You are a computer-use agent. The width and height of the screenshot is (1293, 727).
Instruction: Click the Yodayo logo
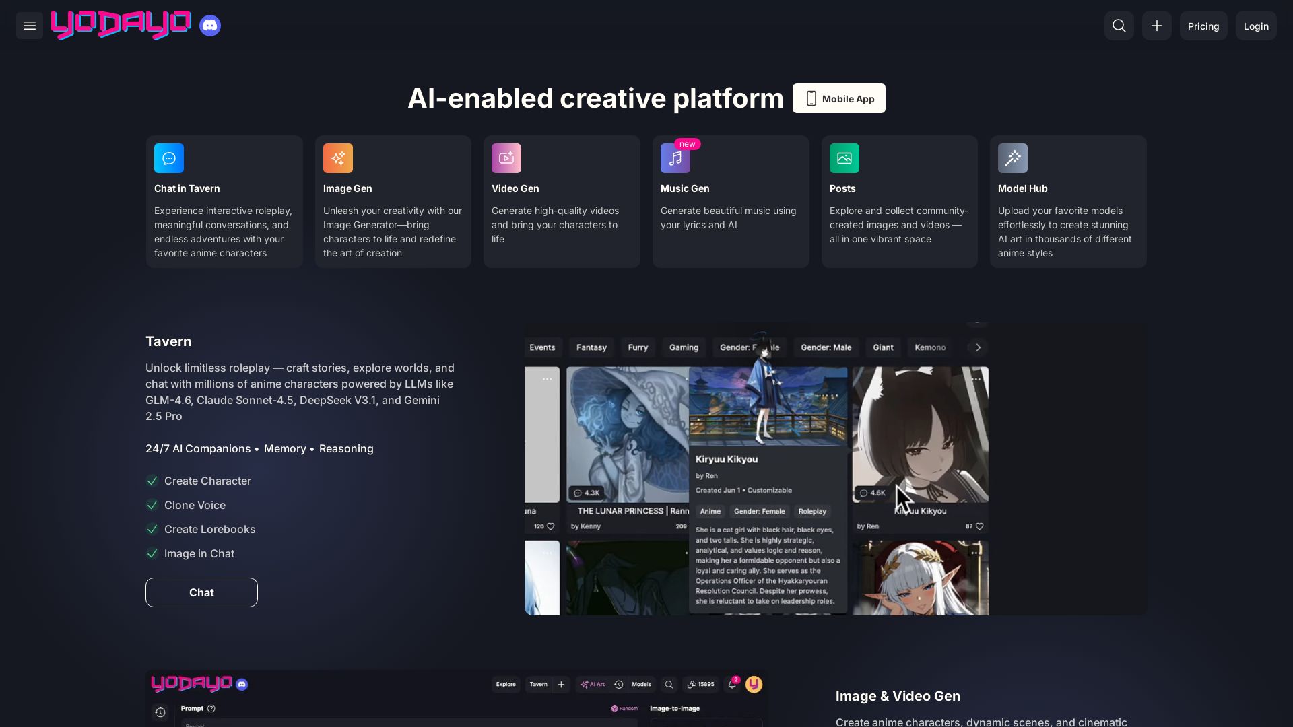pos(121,26)
